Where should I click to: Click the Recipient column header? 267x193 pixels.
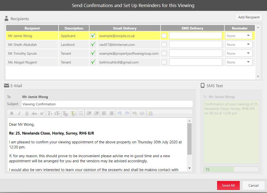point(32,28)
